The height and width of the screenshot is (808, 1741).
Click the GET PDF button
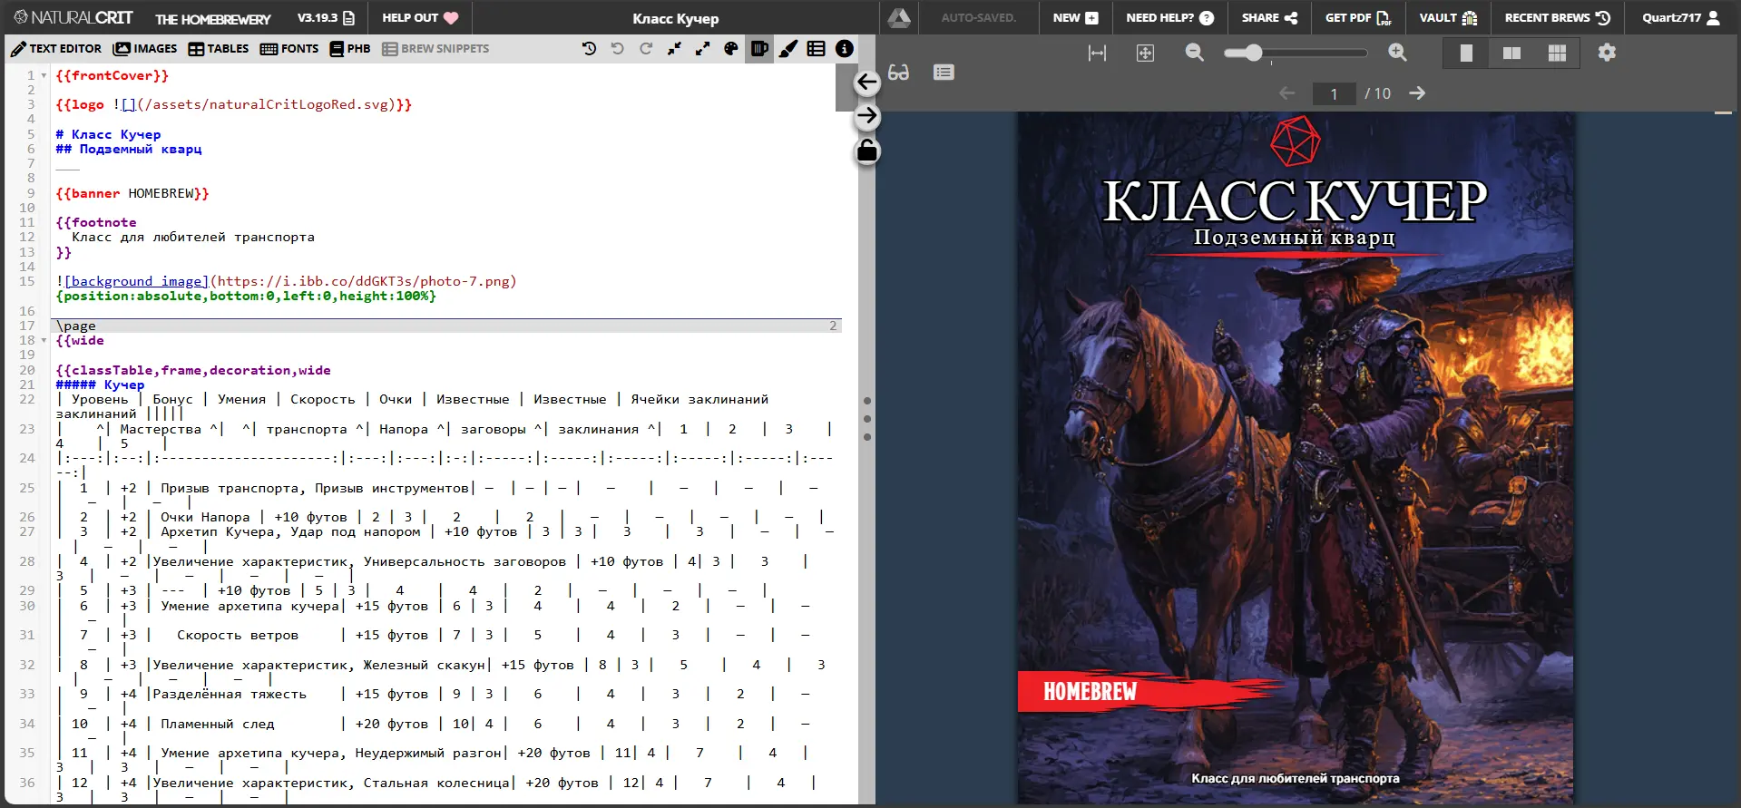pos(1357,17)
